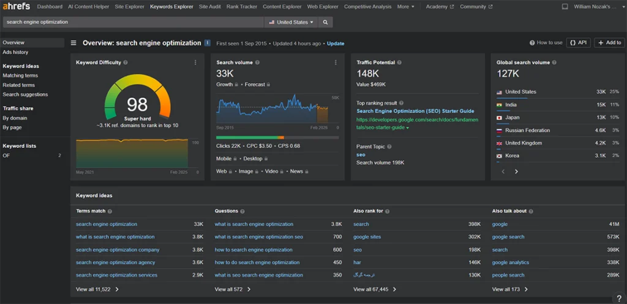The width and height of the screenshot is (627, 304).
Task: Click the Add to button
Action: tap(609, 43)
